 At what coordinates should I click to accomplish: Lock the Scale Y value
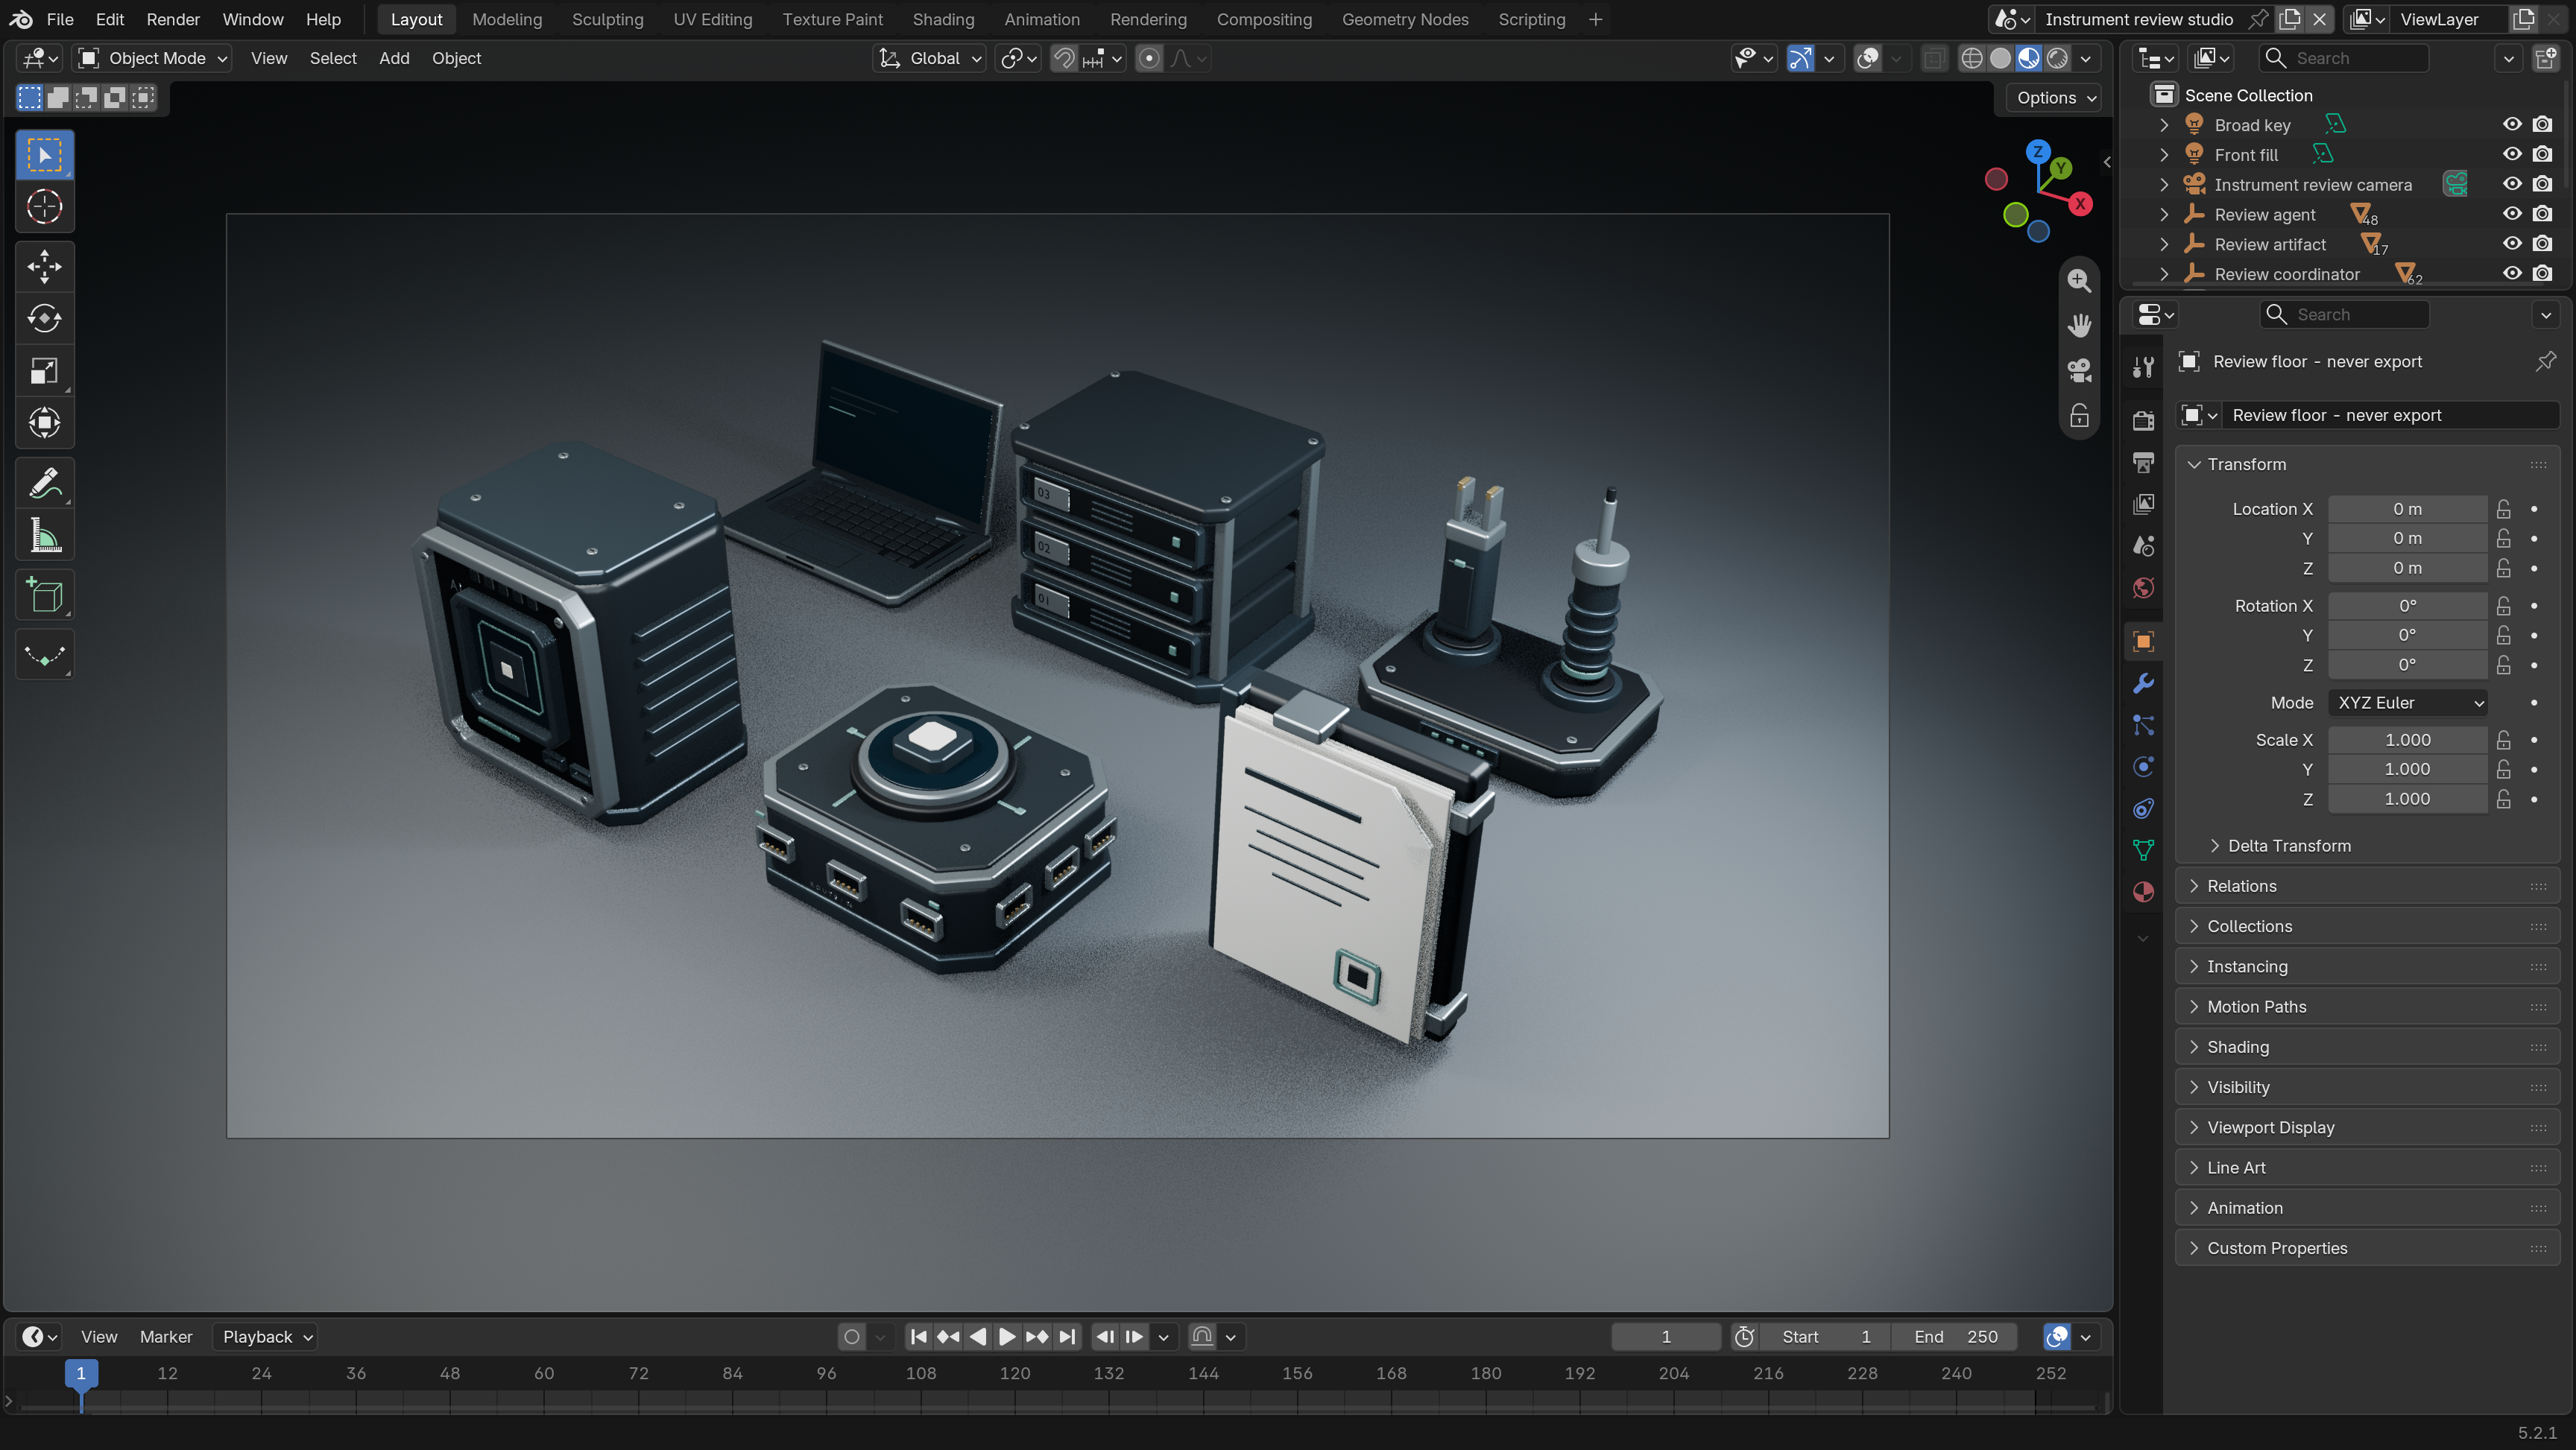coord(2503,769)
